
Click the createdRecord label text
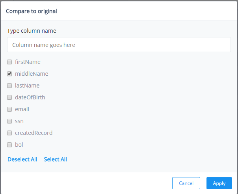coord(34,133)
